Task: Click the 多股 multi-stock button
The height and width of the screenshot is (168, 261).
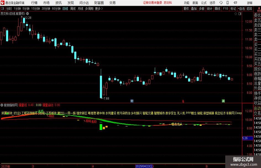Action: click(202, 9)
